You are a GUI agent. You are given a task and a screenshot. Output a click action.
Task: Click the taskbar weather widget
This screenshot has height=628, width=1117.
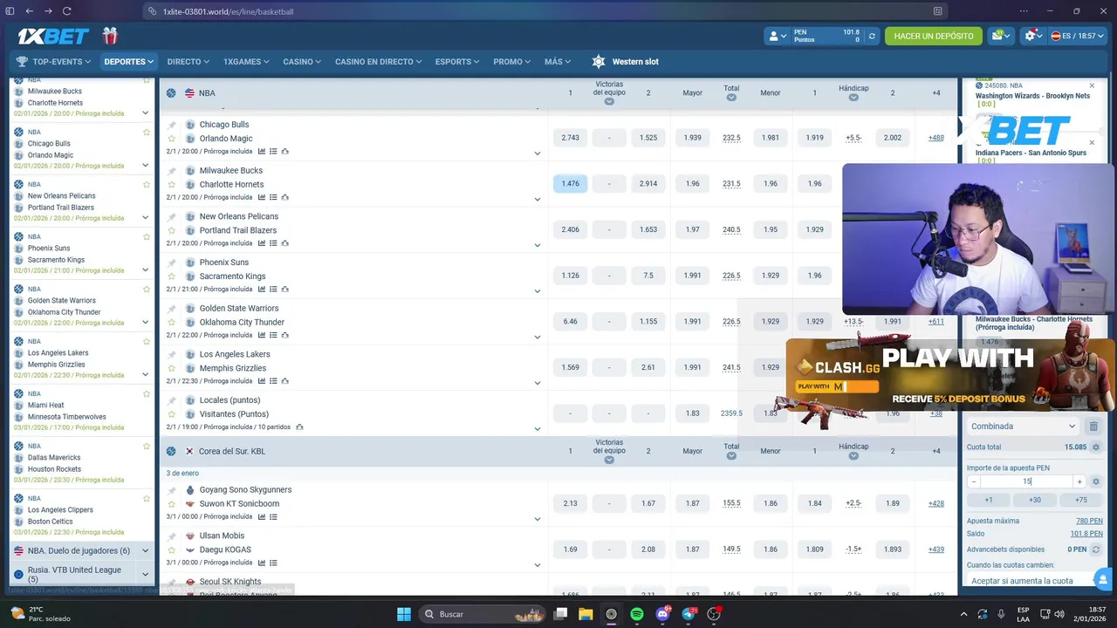[x=39, y=614]
